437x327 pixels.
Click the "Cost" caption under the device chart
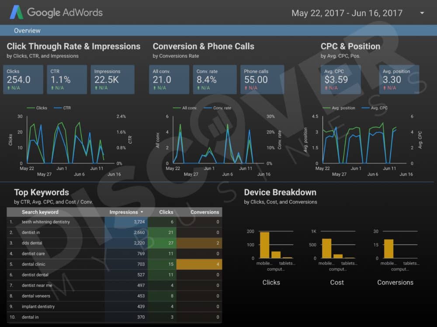(x=337, y=282)
